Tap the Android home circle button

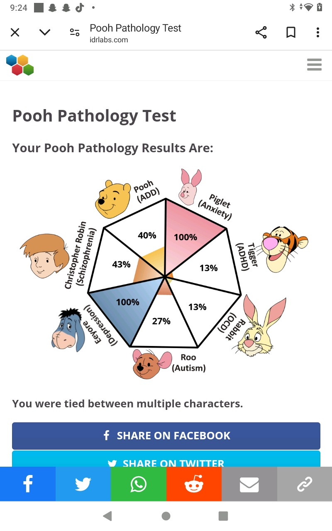pyautogui.click(x=166, y=516)
